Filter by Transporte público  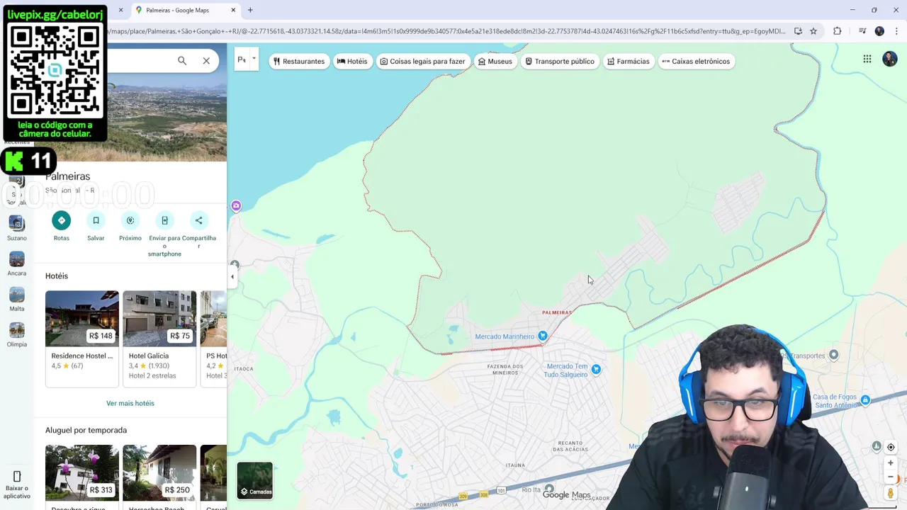click(x=560, y=61)
